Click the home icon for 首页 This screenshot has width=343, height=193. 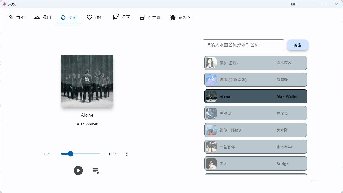(11, 17)
